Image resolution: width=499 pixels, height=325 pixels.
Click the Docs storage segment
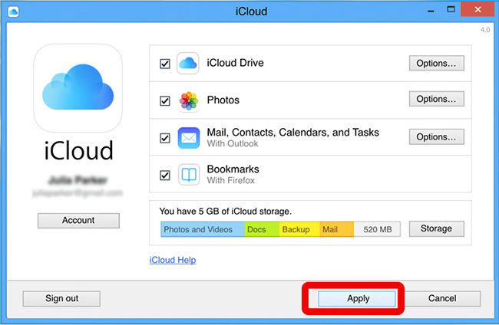262,229
